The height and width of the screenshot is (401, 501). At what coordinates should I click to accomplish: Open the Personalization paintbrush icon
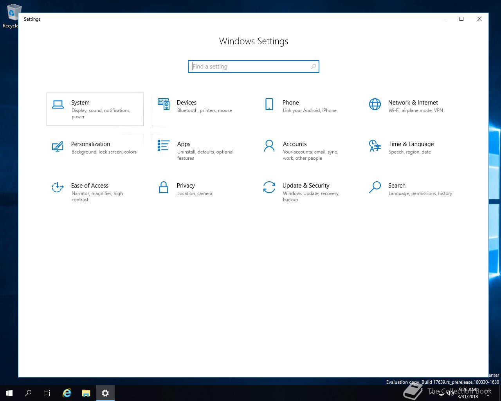(58, 146)
